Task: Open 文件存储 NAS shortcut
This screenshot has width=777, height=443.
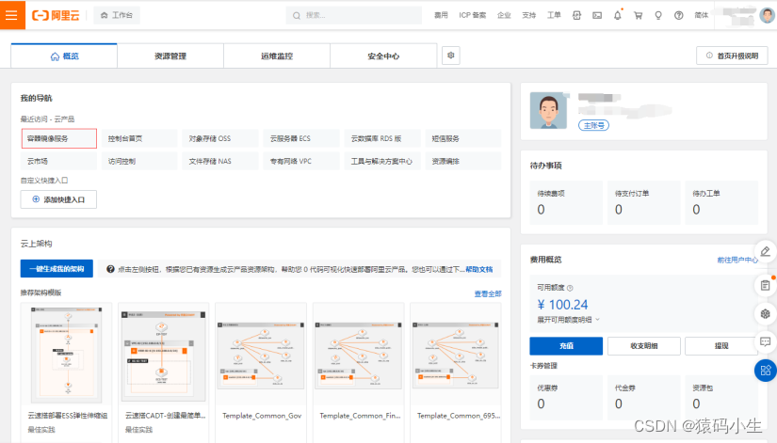Action: (220, 162)
